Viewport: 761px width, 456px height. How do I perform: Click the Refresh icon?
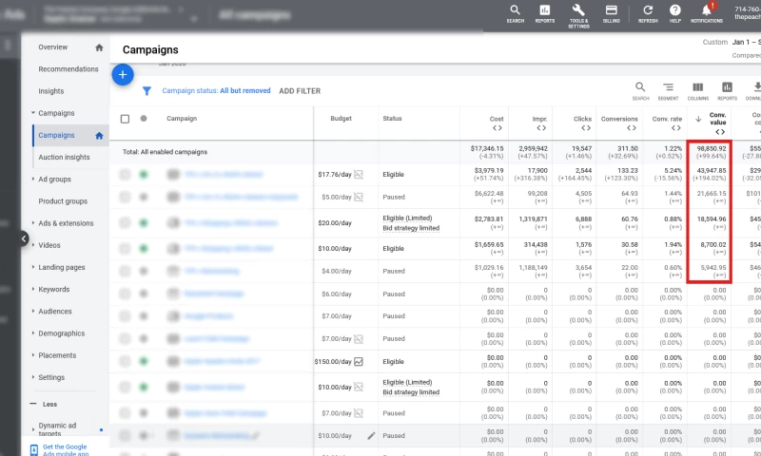[648, 11]
